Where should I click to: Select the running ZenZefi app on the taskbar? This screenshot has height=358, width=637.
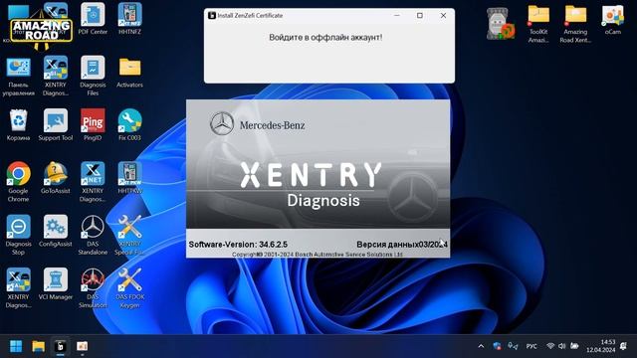click(60, 346)
